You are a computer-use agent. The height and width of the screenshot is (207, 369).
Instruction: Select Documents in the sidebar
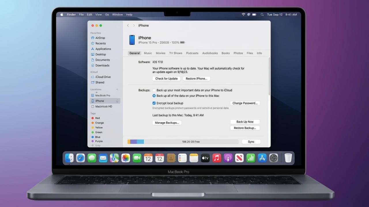point(100,60)
